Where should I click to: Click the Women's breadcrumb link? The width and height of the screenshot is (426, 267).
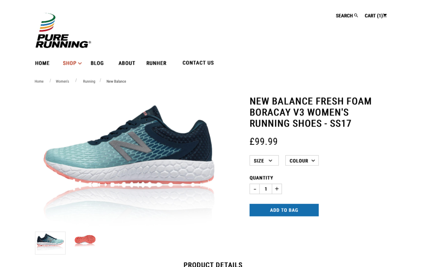pyautogui.click(x=62, y=81)
